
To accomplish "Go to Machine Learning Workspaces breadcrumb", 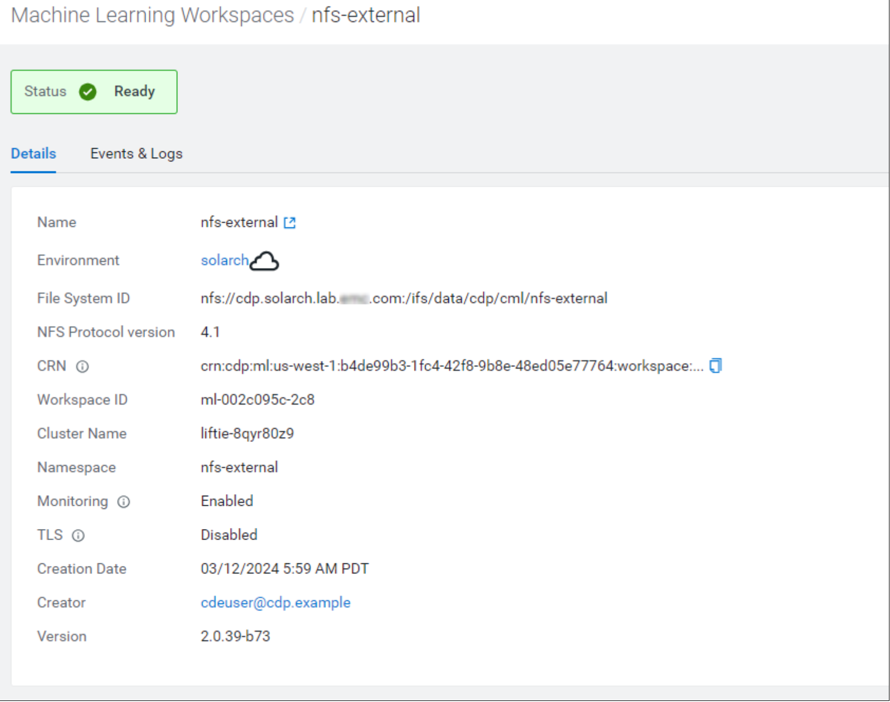I will click(x=153, y=15).
